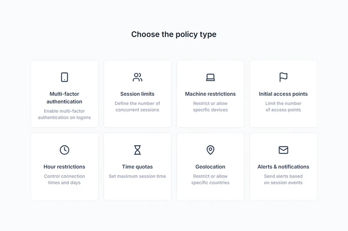Select the Hour restrictions policy title
348x231 pixels.
click(65, 167)
